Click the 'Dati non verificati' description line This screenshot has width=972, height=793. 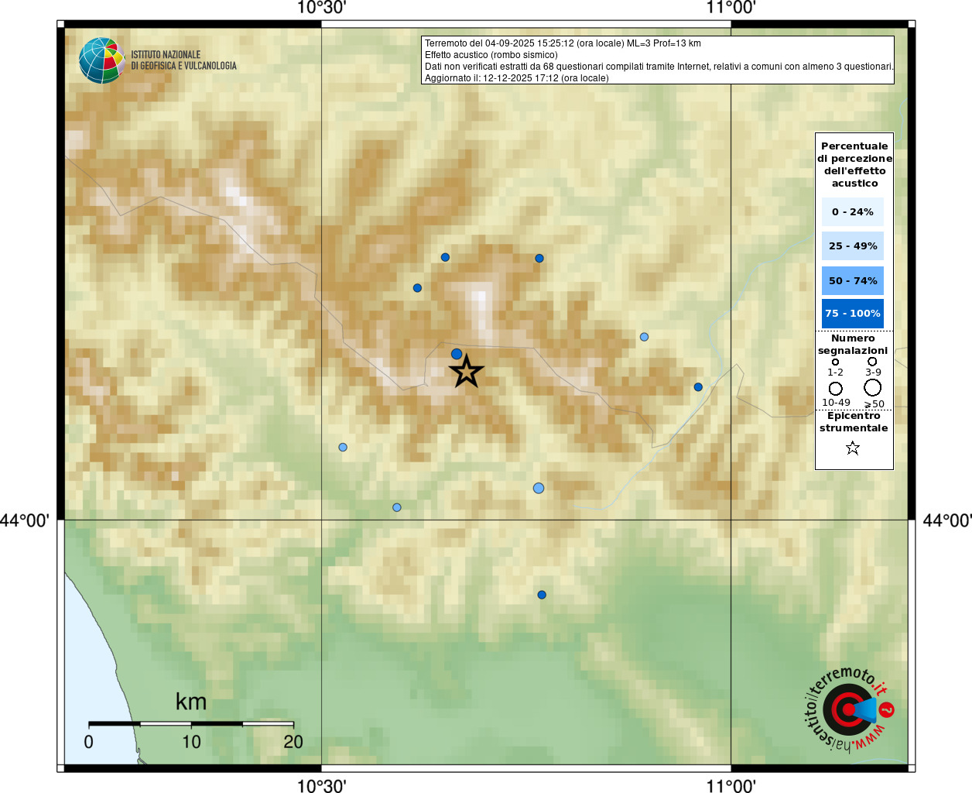pyautogui.click(x=659, y=67)
